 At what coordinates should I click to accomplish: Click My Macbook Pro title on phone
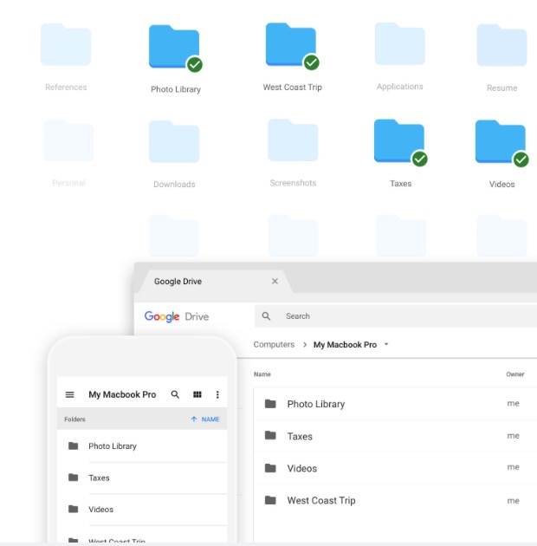[x=122, y=394]
